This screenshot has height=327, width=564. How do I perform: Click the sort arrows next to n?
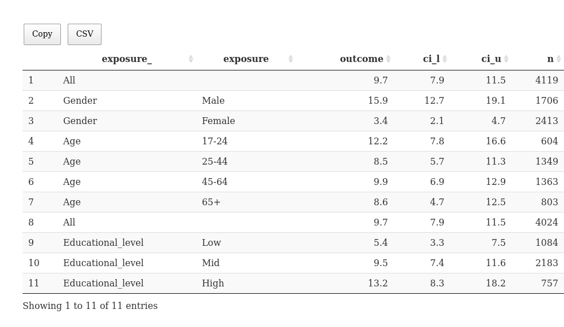(x=558, y=59)
